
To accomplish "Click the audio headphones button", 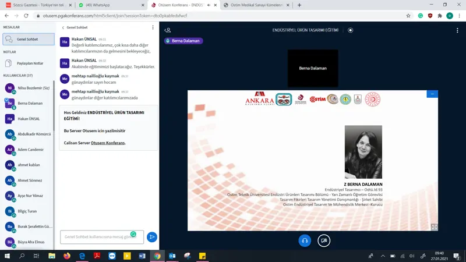I will tap(305, 240).
